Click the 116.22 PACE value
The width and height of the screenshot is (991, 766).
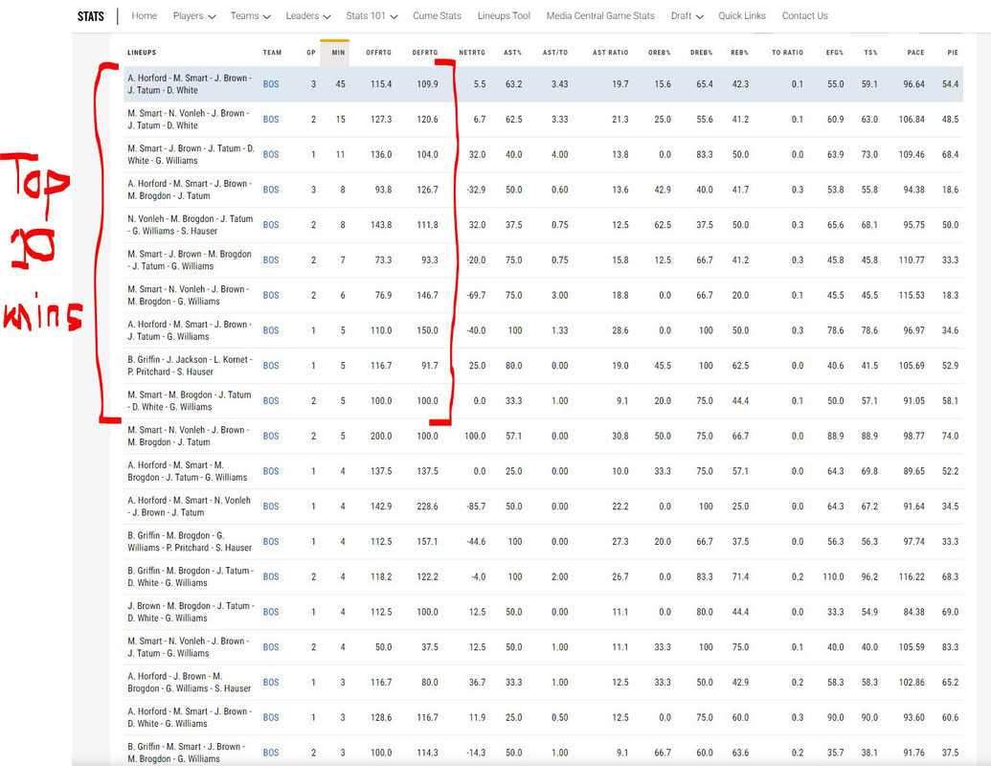click(x=912, y=577)
